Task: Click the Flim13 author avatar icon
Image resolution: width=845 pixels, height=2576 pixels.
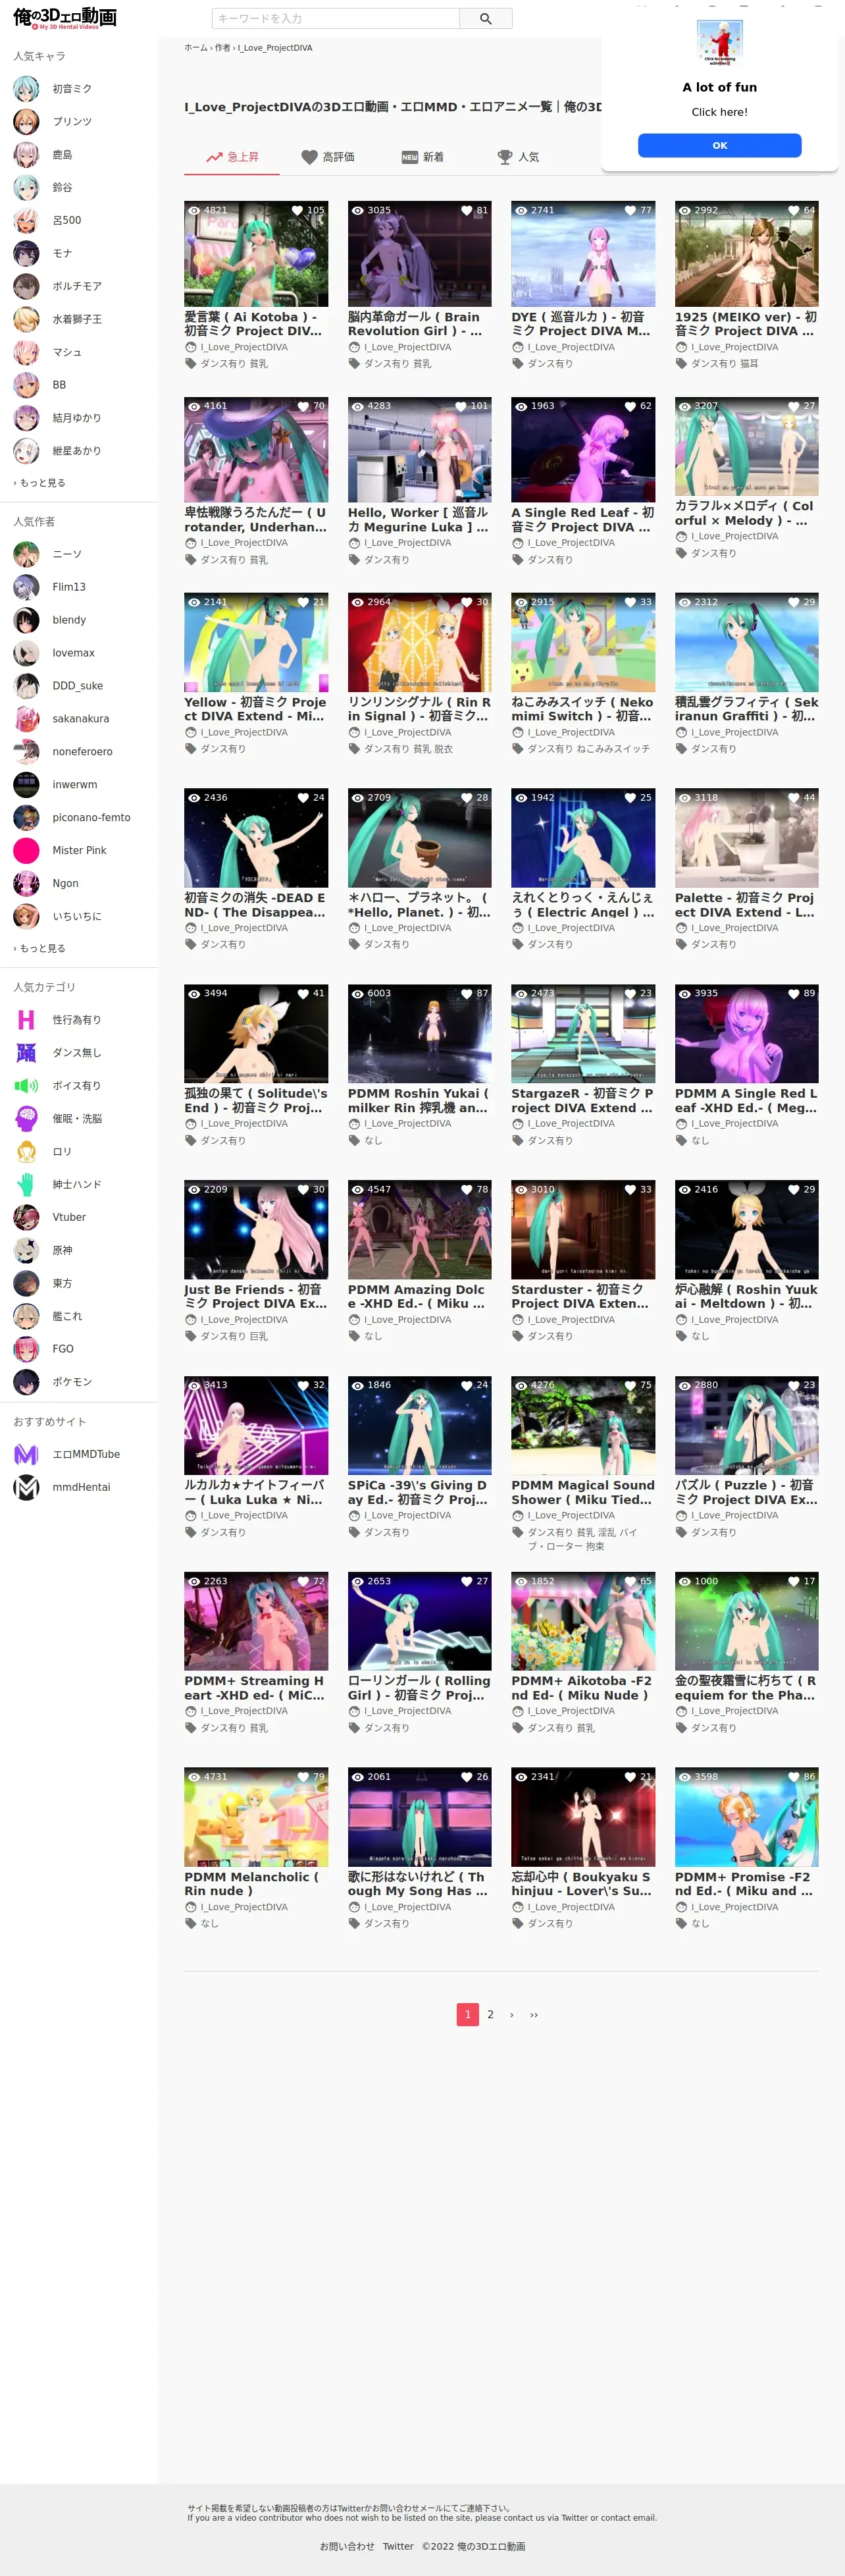Action: (x=26, y=587)
